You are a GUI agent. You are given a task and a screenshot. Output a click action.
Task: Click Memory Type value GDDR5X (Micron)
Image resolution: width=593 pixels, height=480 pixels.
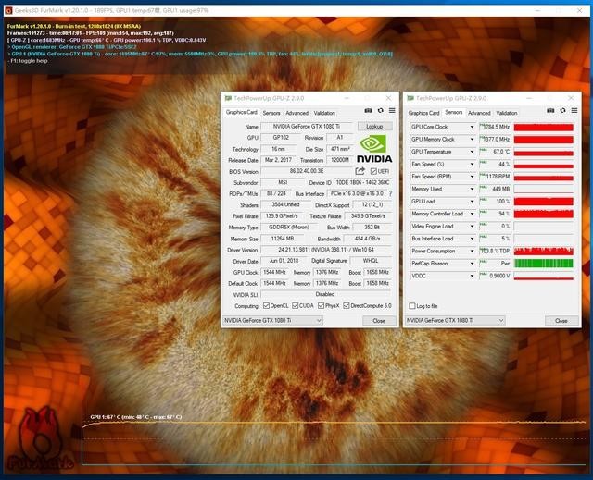tap(288, 228)
